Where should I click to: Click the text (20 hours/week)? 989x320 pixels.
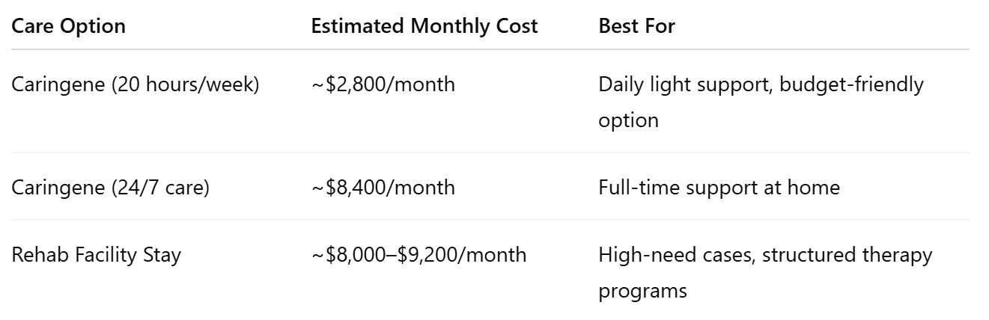coord(184,84)
